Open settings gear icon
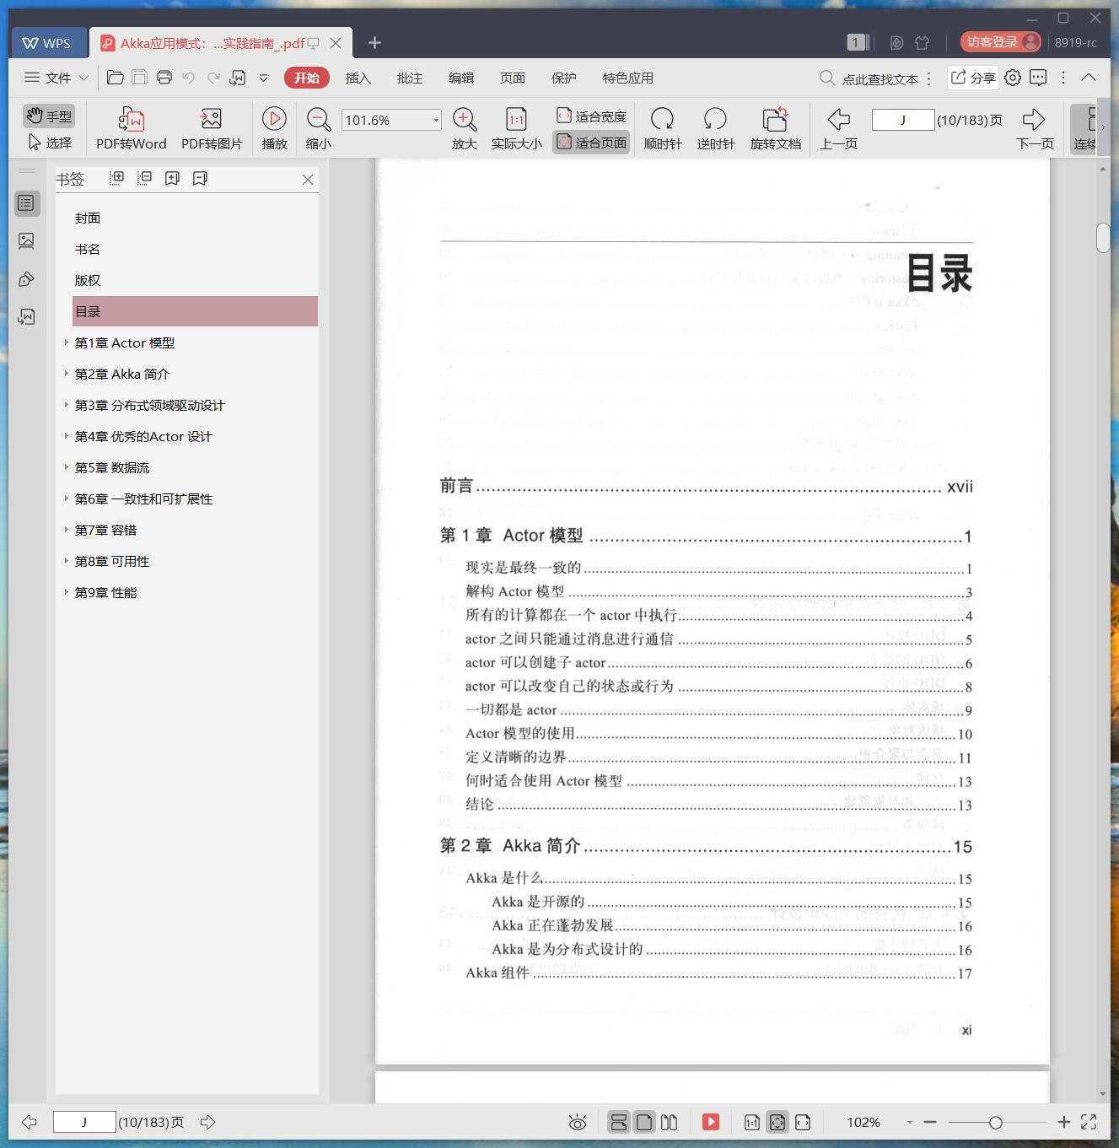The height and width of the screenshot is (1148, 1119). [x=1013, y=78]
